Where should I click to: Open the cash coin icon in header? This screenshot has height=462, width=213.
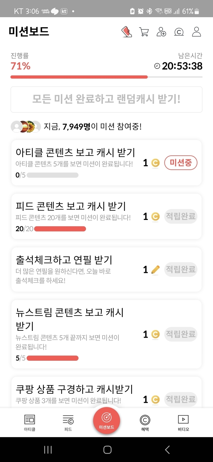point(179,32)
